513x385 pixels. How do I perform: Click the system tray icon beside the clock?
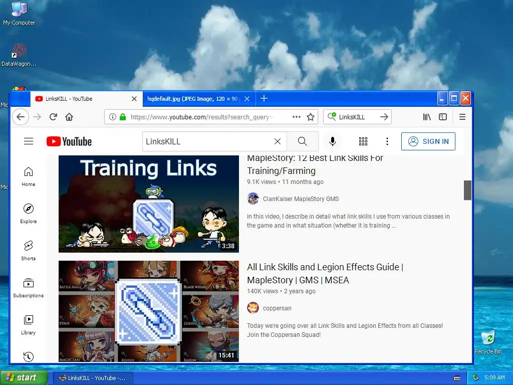click(x=476, y=377)
